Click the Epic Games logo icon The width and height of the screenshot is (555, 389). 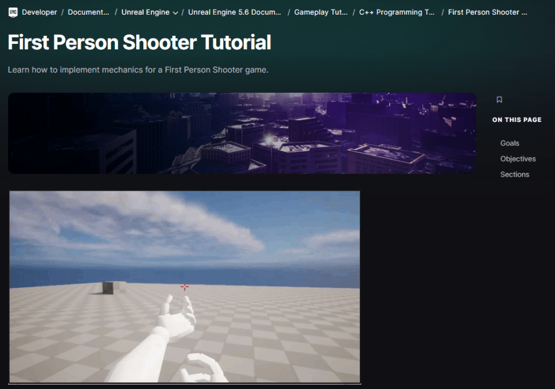click(13, 12)
